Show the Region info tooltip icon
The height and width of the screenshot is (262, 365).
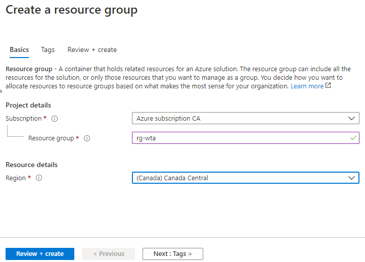(39, 178)
